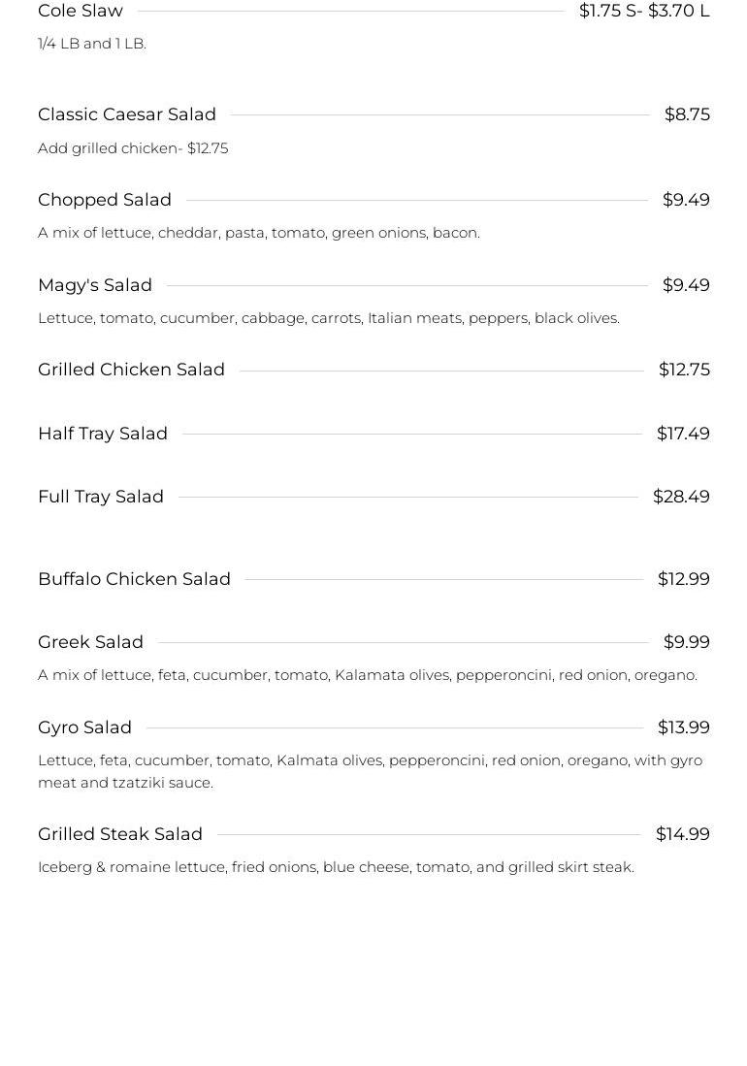Choose Magy's Salad from the menu
The width and height of the screenshot is (747, 1066).
95,285
